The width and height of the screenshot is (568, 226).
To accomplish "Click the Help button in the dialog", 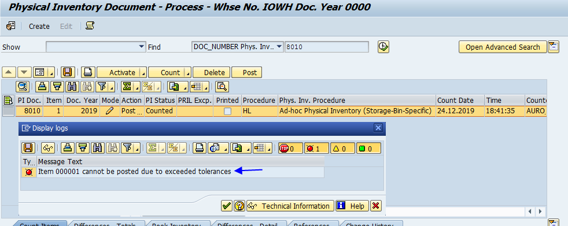I will pyautogui.click(x=352, y=206).
